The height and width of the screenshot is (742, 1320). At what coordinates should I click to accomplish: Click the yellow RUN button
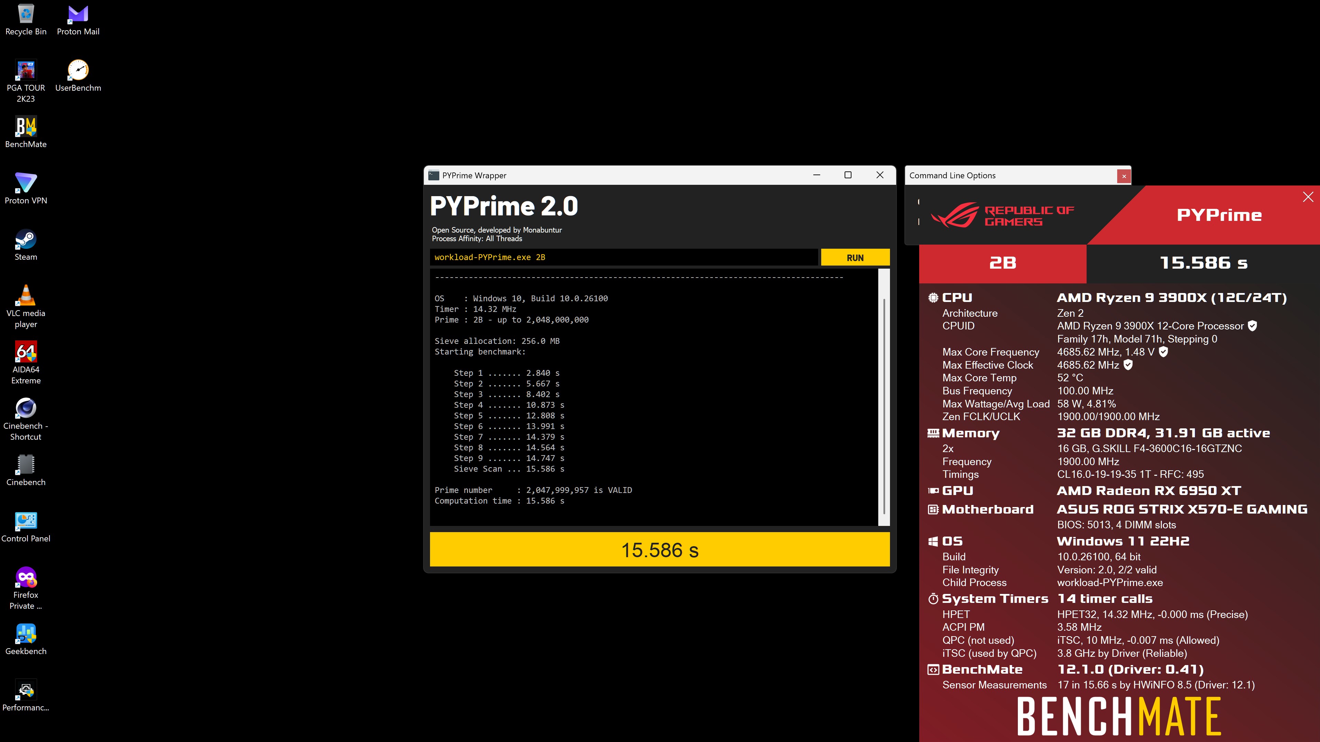point(855,258)
